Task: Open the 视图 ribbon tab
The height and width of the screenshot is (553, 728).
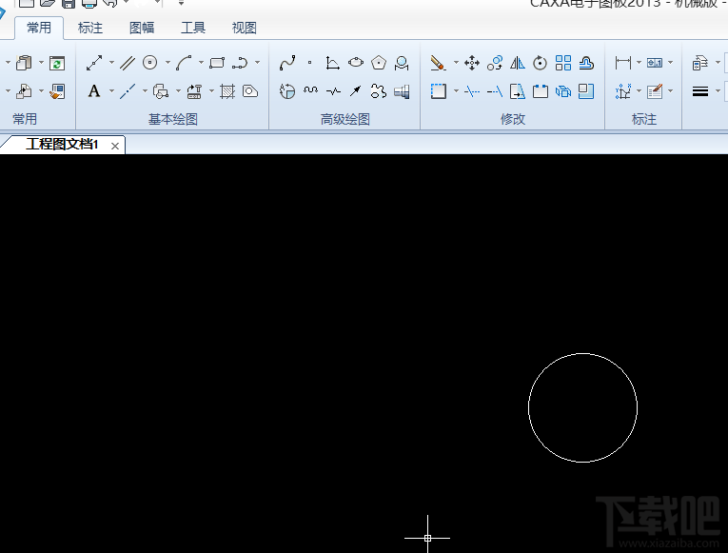Action: coord(245,28)
